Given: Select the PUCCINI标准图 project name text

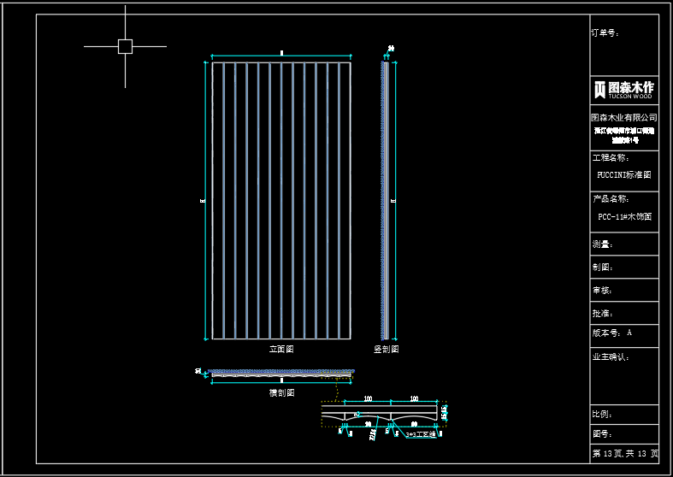Looking at the screenshot, I should point(624,174).
